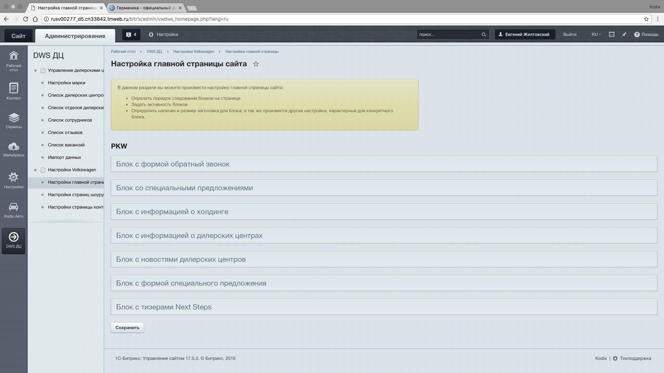This screenshot has height=373, width=664.
Task: Open the Marketplace sidebar section
Action: (14, 149)
